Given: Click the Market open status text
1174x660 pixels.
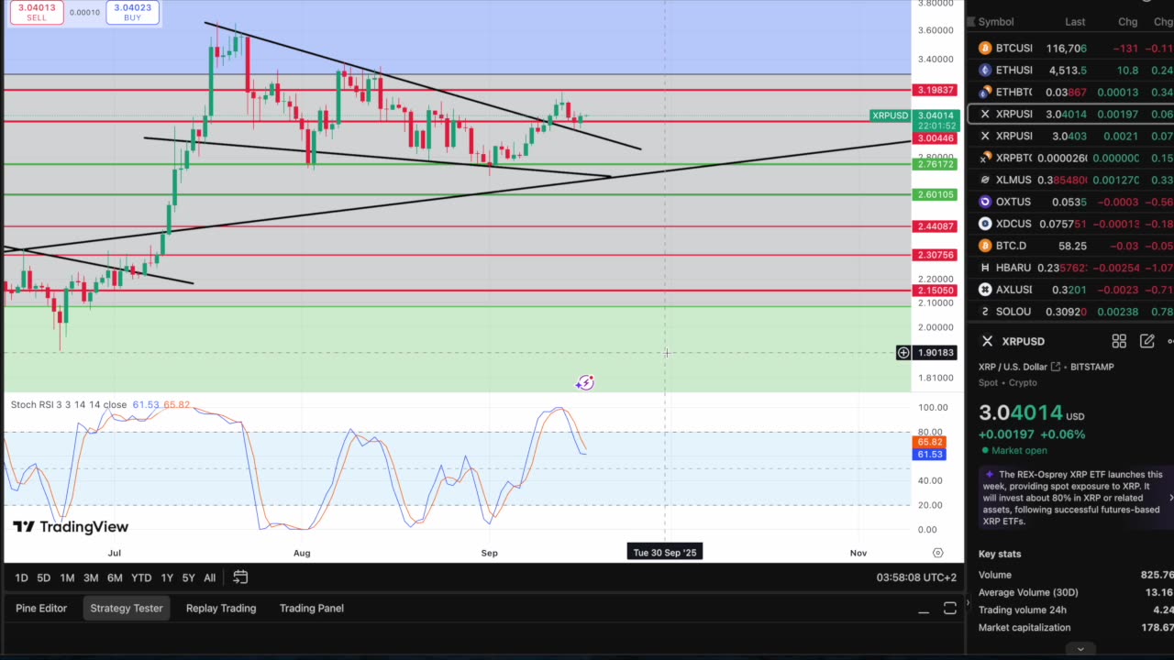Looking at the screenshot, I should click(1021, 450).
